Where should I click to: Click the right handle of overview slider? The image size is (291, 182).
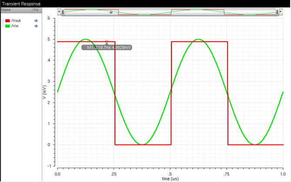coord(277,12)
